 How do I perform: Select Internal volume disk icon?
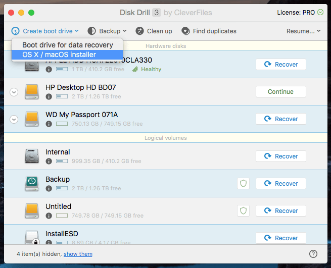(x=32, y=156)
